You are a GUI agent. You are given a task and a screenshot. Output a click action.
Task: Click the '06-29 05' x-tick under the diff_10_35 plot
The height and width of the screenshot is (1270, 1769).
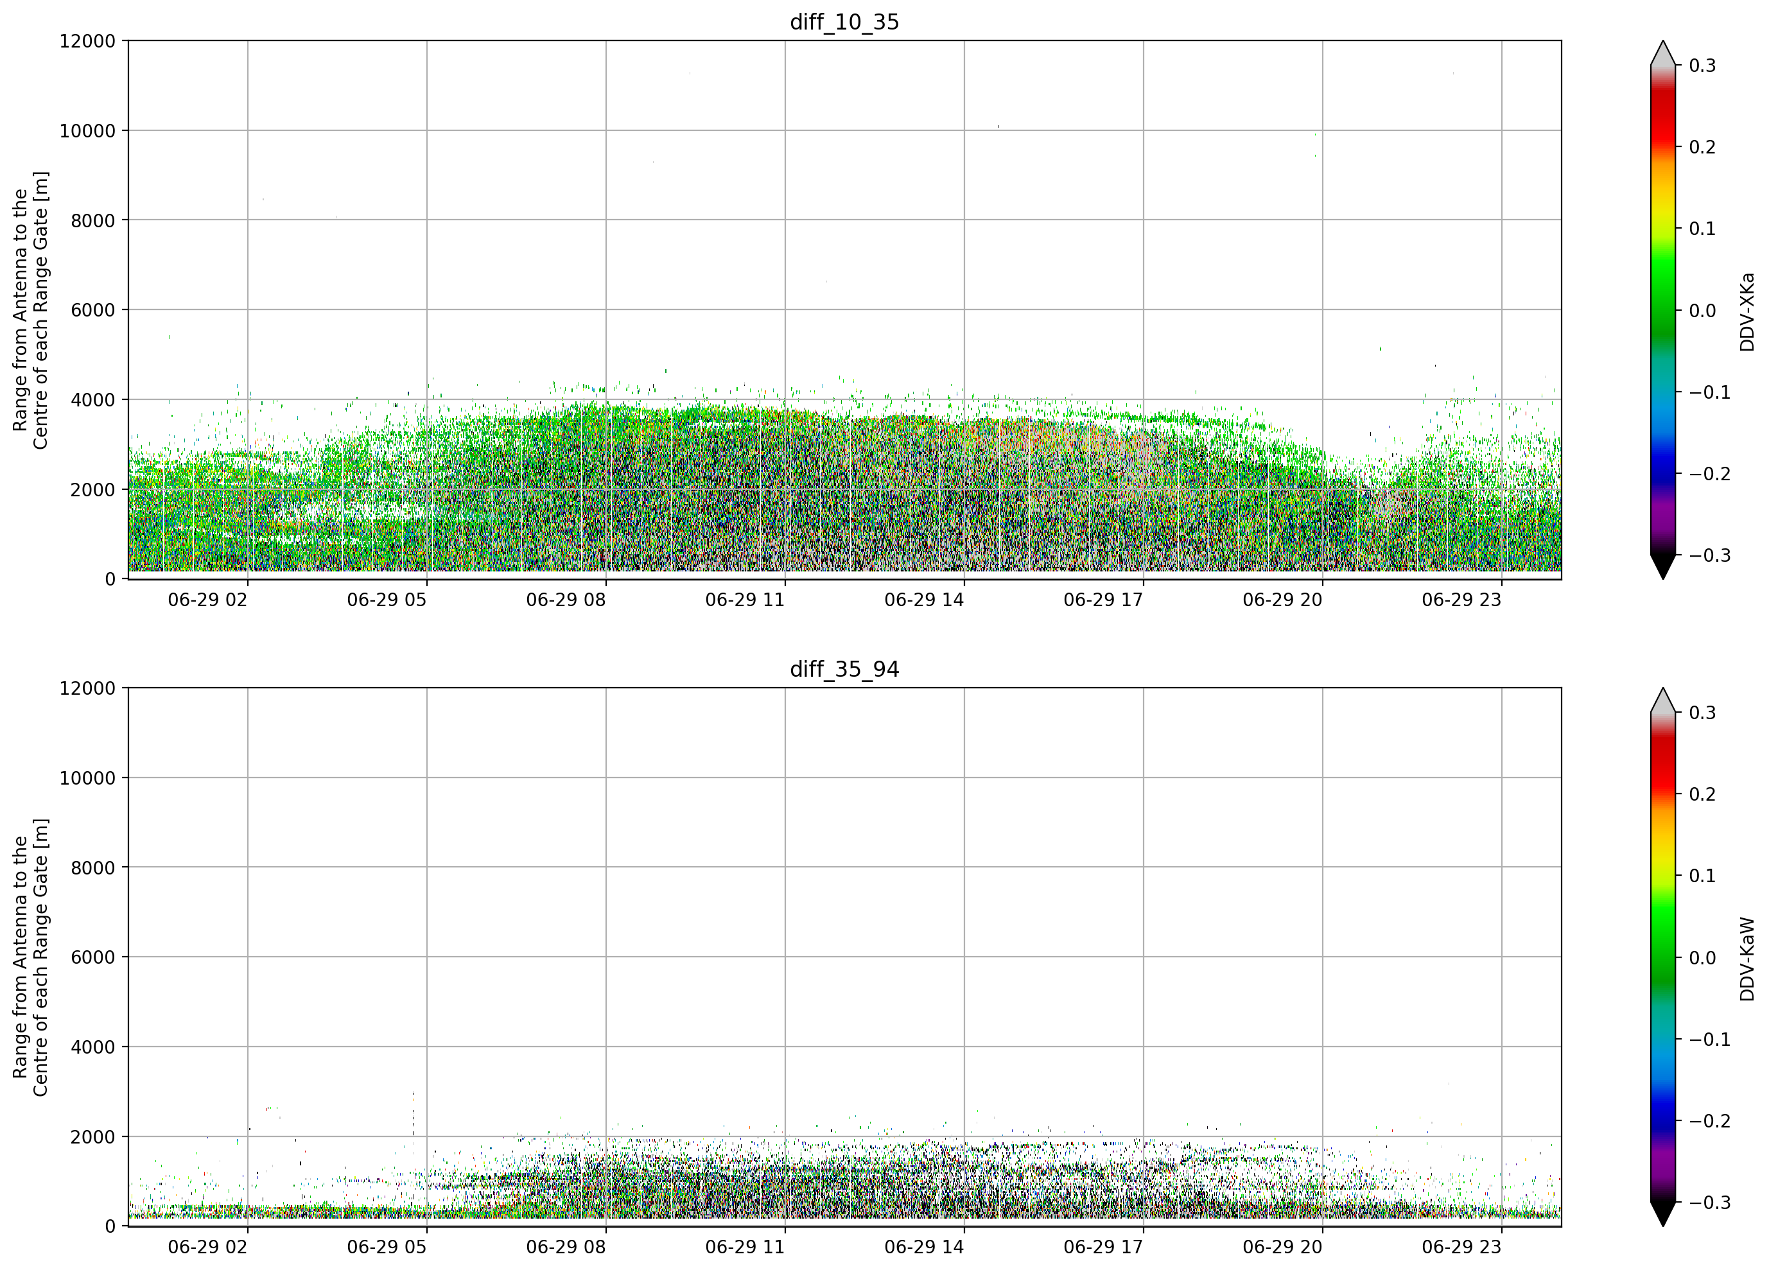[x=387, y=600]
